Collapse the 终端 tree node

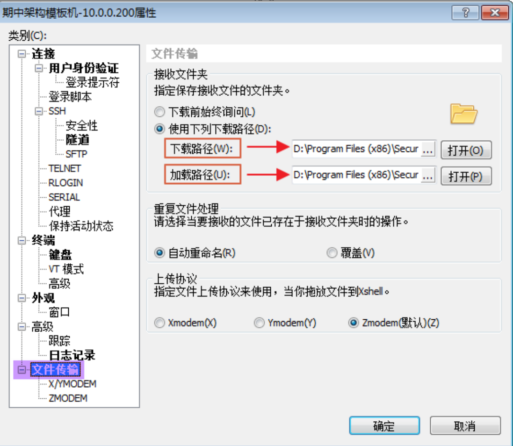tap(22, 241)
